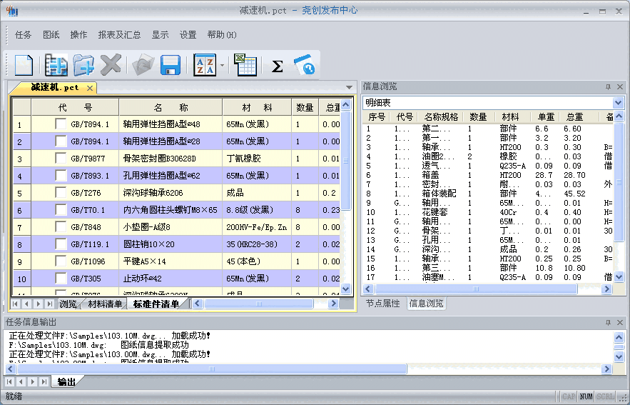Check the GB/T70.1 row checkbox

[x=61, y=209]
